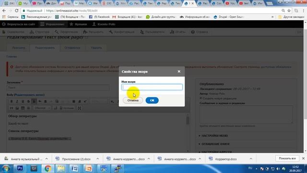Open the Структура admin section
The width and height of the screenshot is (307, 173).
click(40, 32)
